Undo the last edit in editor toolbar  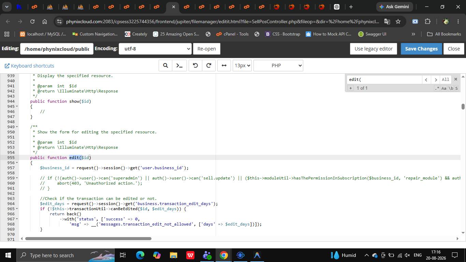click(x=195, y=65)
